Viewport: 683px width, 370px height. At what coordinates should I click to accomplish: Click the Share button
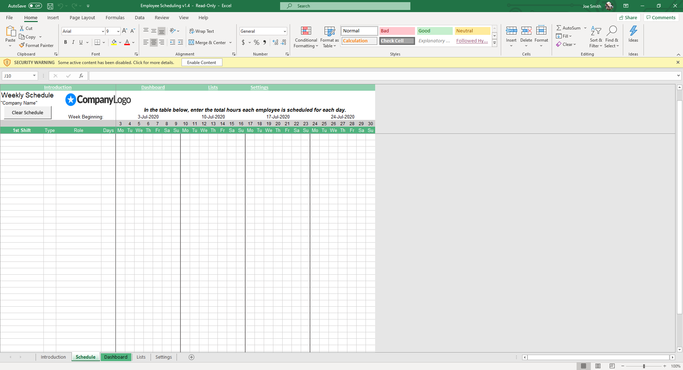click(629, 17)
